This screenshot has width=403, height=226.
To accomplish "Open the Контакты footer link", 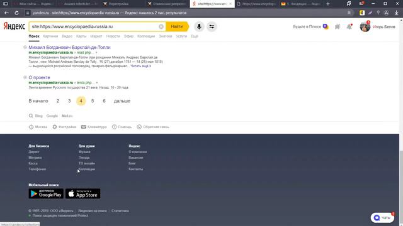I will pyautogui.click(x=136, y=169).
